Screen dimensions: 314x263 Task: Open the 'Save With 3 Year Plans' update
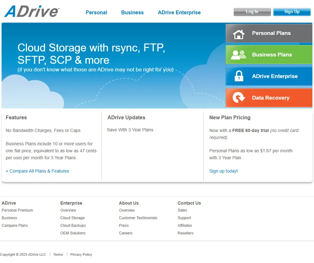130,130
